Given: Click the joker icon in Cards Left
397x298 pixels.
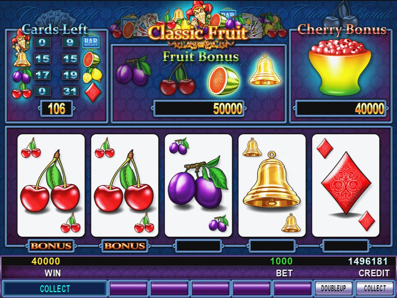Looking at the screenshot, I should tap(21, 41).
